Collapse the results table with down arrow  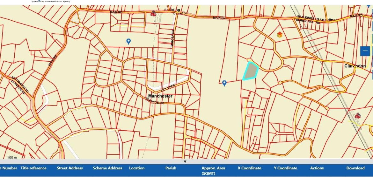click(x=185, y=162)
